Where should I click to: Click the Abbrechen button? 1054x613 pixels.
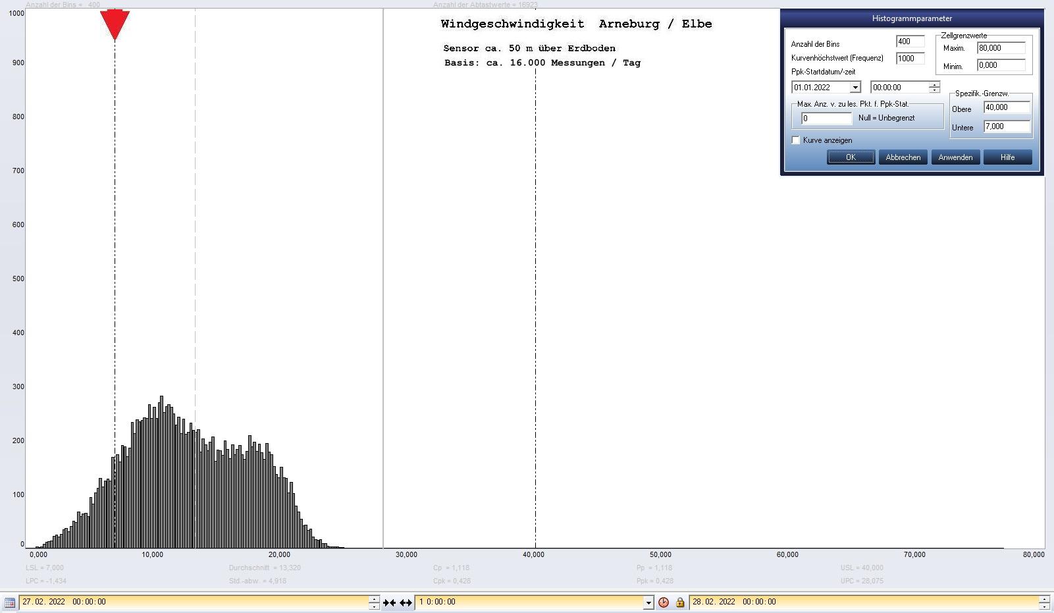[x=903, y=157]
